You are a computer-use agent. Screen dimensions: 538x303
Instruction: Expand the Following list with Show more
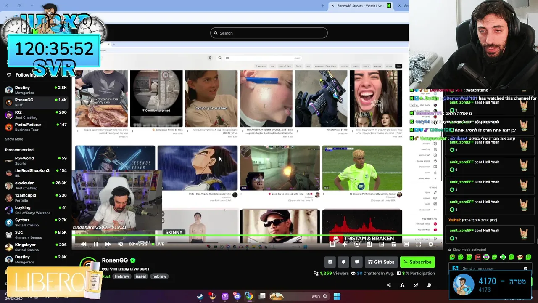point(14,139)
